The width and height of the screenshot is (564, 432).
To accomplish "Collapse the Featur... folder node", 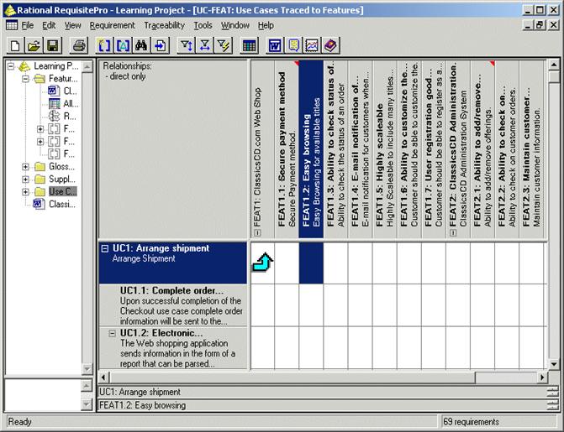I will 25,79.
